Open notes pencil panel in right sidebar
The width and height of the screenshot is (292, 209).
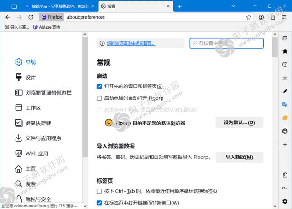pyautogui.click(x=285, y=91)
